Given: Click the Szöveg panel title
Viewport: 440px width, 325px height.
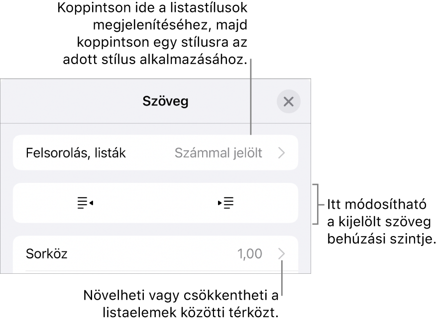Looking at the screenshot, I should coord(165,102).
